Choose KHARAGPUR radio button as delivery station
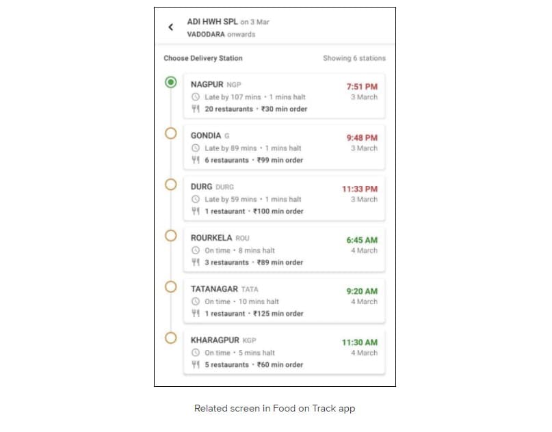 [x=171, y=338]
